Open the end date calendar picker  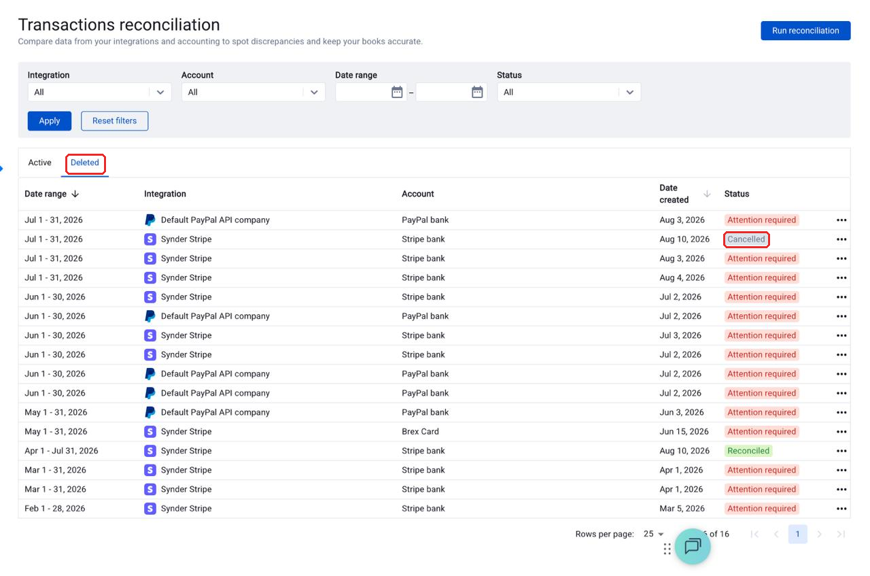pyautogui.click(x=477, y=92)
